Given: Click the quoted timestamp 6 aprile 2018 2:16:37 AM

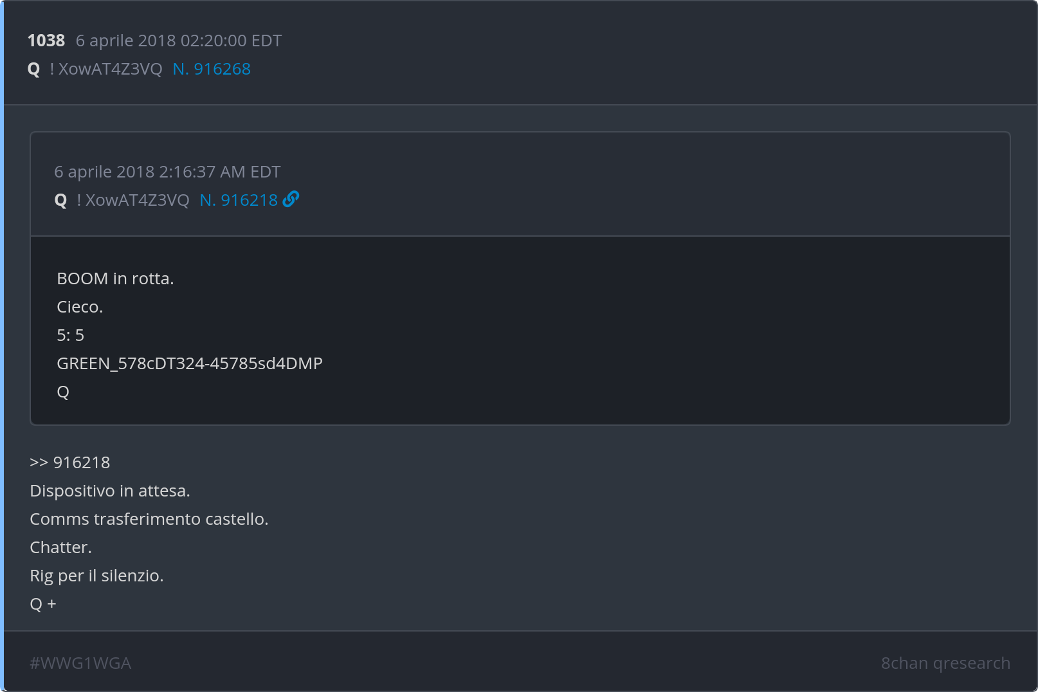Looking at the screenshot, I should click(167, 172).
